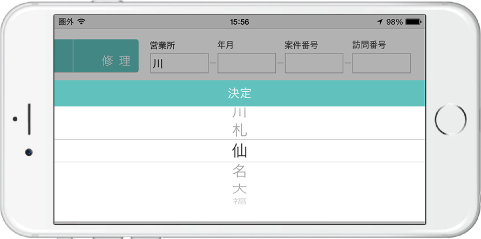Viewport: 481px width, 239px height.
Task: Tap the 15:56 clock in status bar
Action: (x=239, y=22)
